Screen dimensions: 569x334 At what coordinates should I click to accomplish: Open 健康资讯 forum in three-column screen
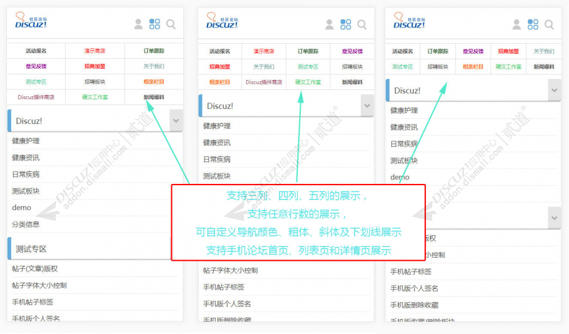pos(26,158)
